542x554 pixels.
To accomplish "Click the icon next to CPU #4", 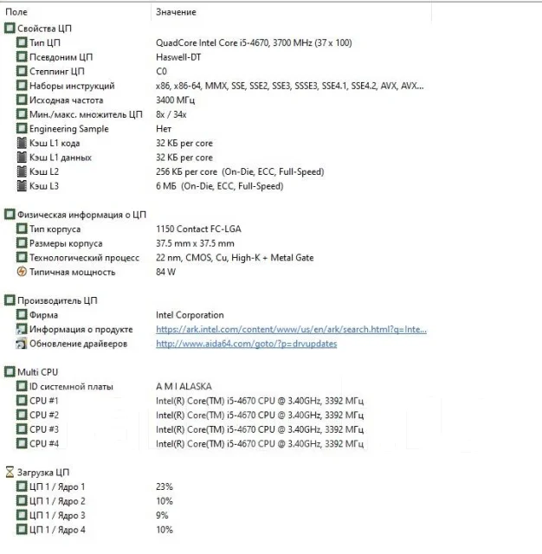I will pyautogui.click(x=22, y=443).
